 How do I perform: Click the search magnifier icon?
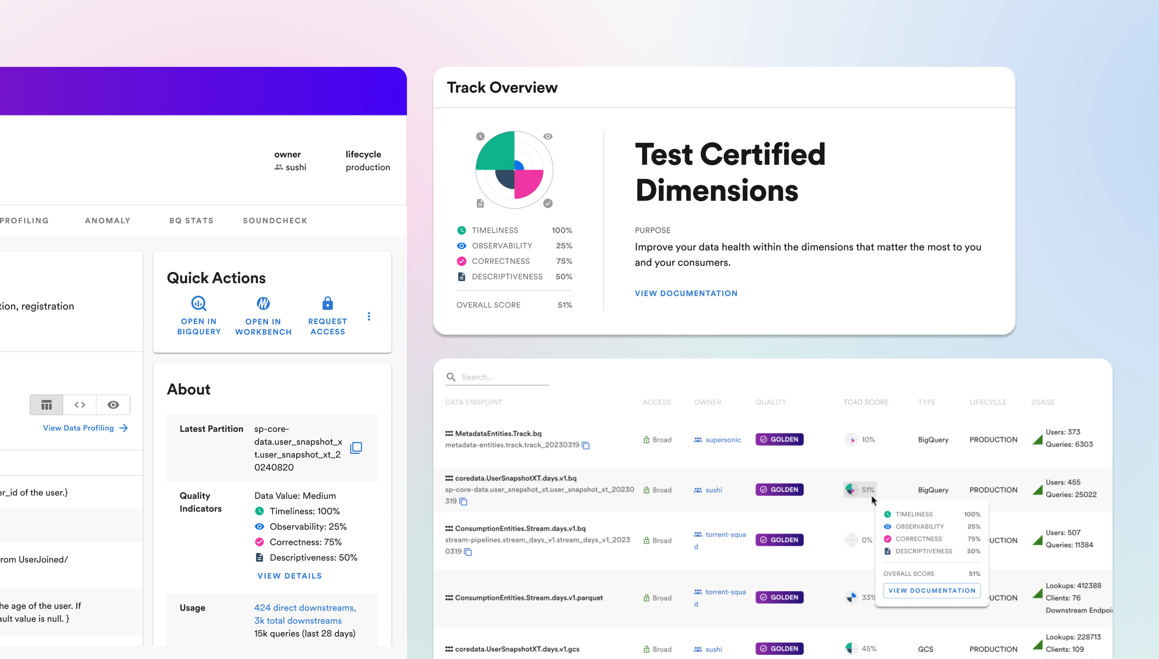click(451, 377)
